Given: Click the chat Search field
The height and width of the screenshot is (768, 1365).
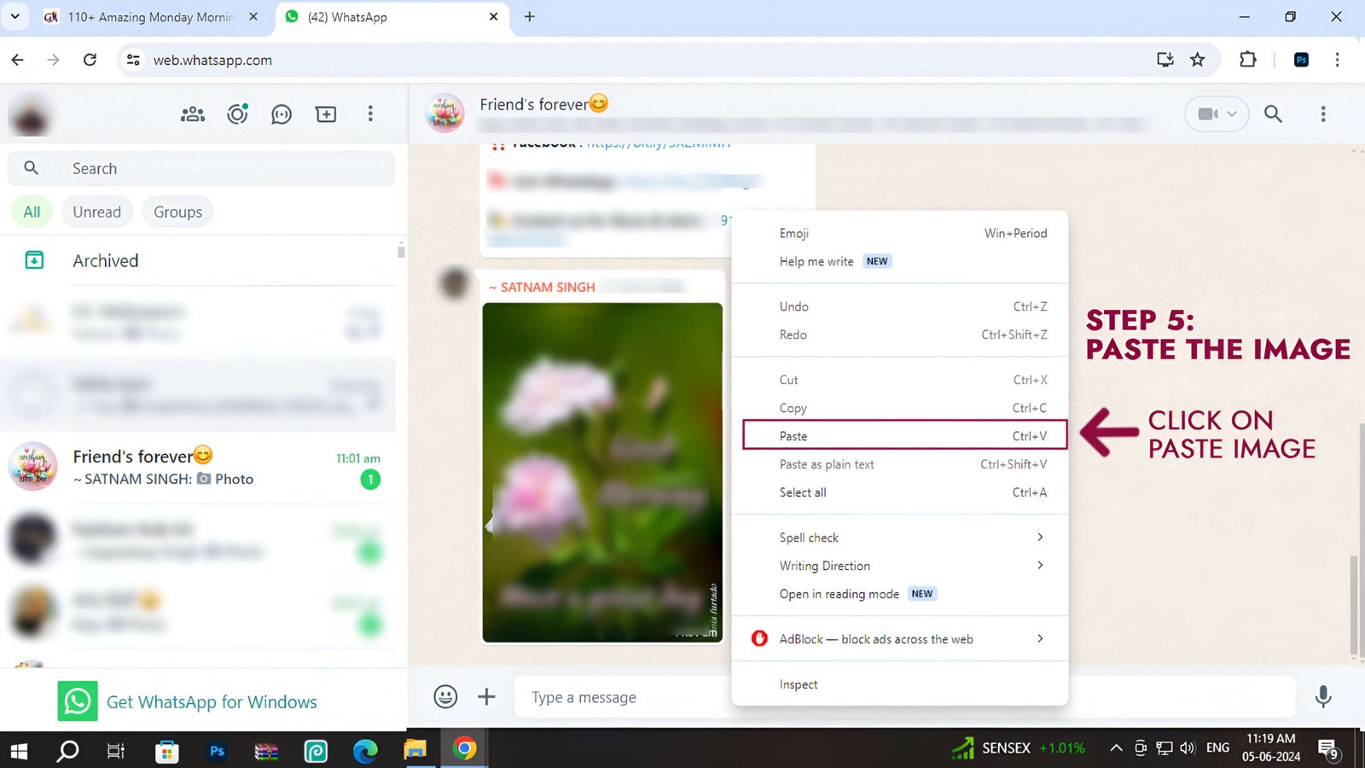Looking at the screenshot, I should tap(201, 168).
